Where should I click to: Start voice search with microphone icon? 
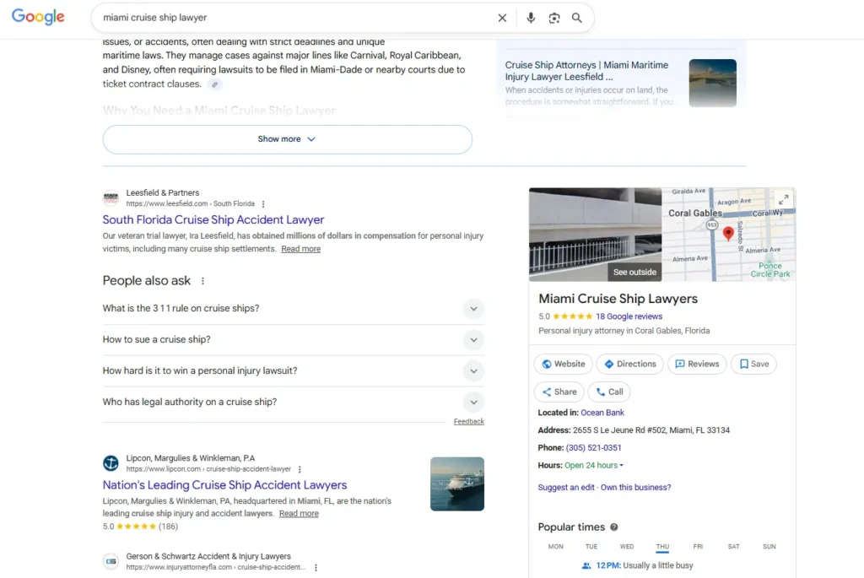click(531, 18)
